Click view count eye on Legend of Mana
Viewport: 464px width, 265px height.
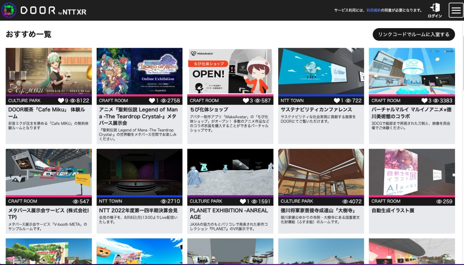(163, 100)
